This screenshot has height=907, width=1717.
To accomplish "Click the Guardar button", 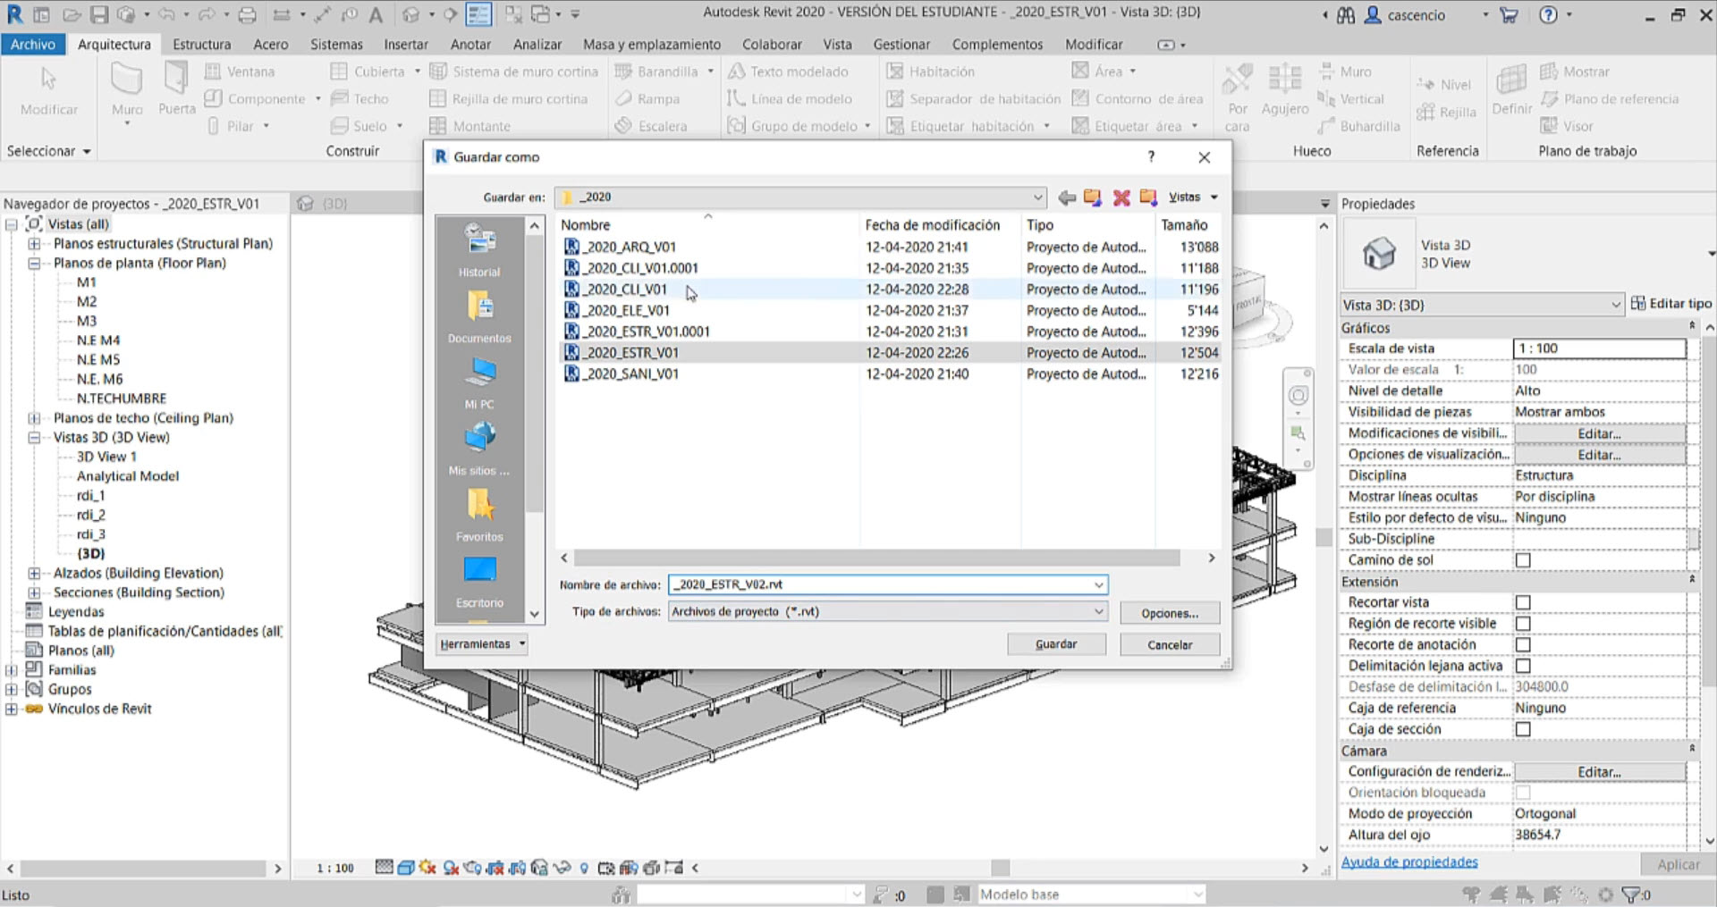I will pyautogui.click(x=1055, y=643).
